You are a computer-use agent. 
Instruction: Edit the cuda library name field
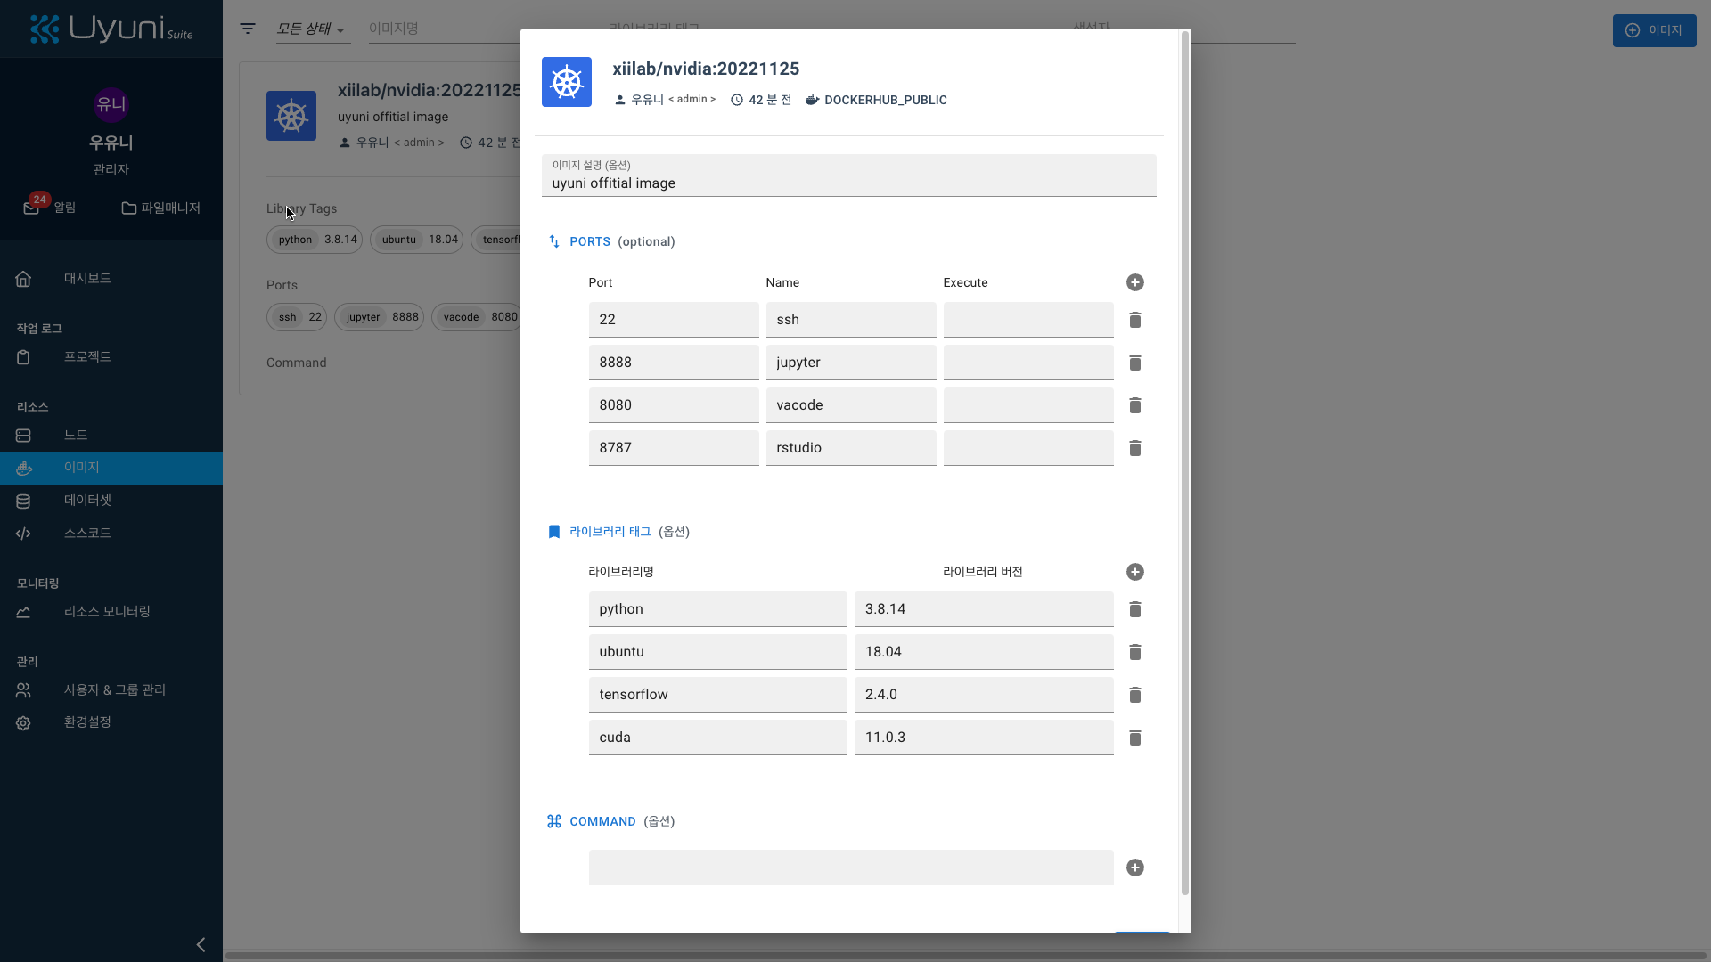tap(717, 738)
